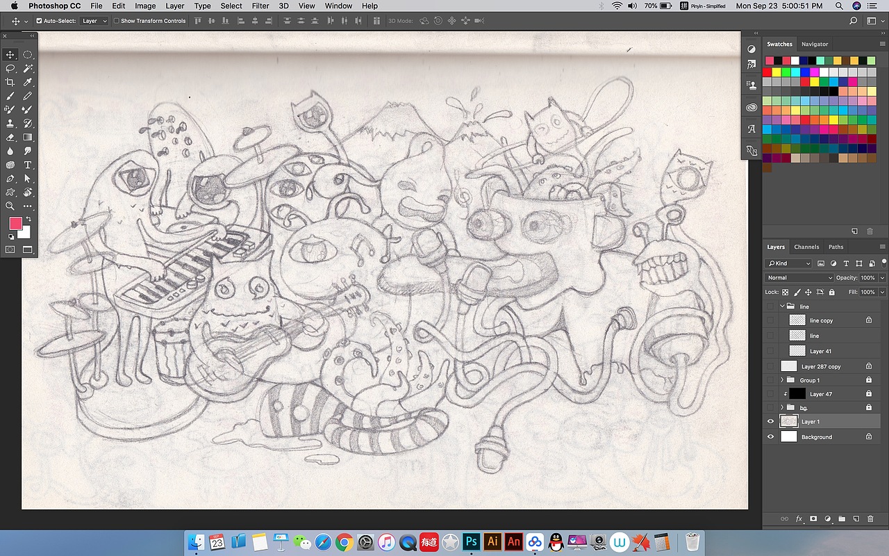Screen dimensions: 889x556
Task: Click the background color white swatch
Action: point(25,234)
